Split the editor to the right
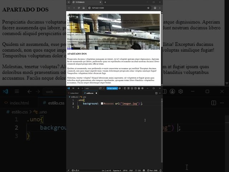229x172 pixels. click(156, 93)
